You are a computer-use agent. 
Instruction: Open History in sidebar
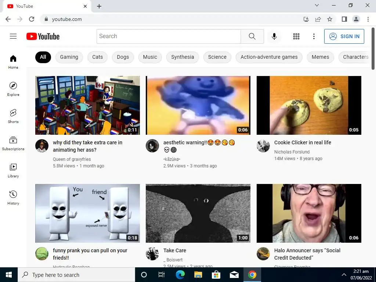tap(13, 198)
